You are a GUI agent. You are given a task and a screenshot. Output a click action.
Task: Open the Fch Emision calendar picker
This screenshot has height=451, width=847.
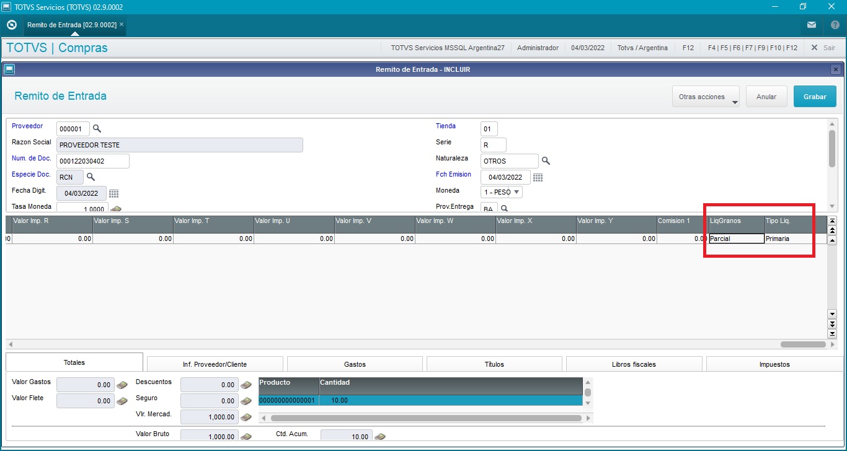tap(538, 177)
